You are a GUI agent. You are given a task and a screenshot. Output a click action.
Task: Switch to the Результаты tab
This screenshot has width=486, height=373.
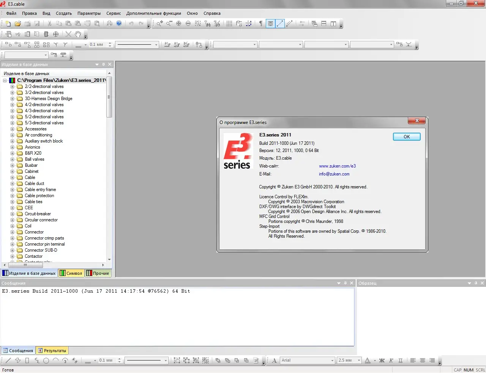click(x=52, y=351)
